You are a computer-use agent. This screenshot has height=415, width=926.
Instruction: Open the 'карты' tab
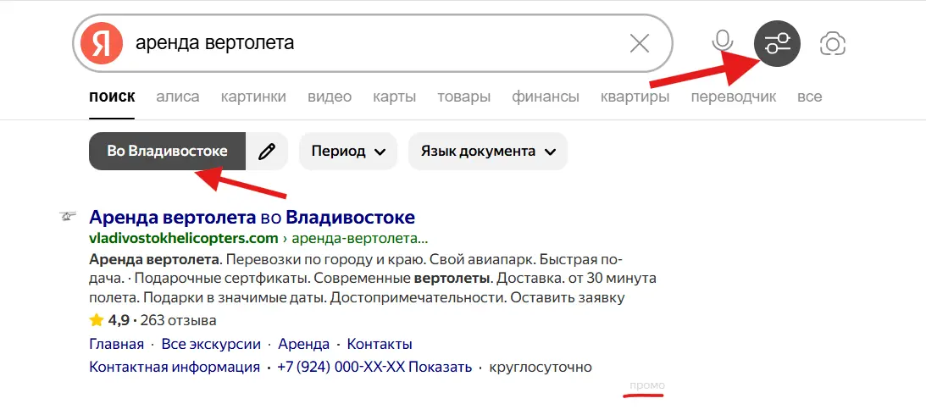click(394, 97)
